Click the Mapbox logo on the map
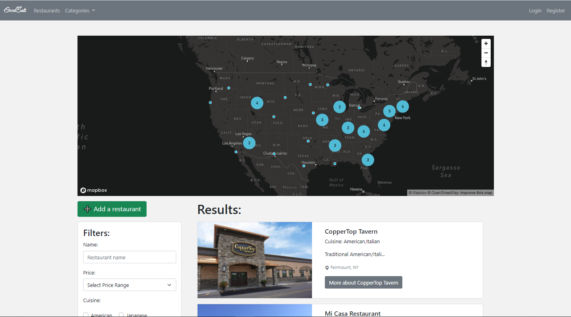 [x=94, y=190]
